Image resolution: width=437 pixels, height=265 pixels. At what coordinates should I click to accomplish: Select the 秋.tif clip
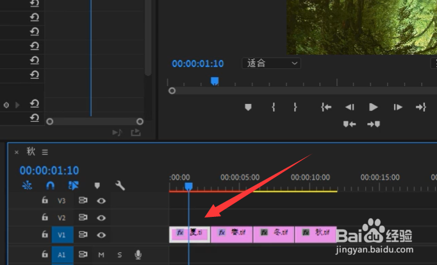point(315,234)
